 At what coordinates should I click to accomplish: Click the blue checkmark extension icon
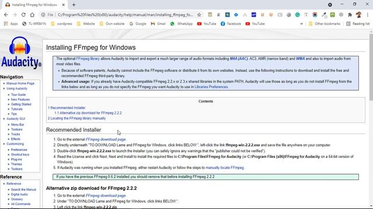pyautogui.click(x=236, y=15)
